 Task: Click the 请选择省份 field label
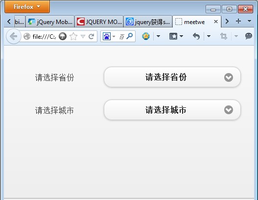(x=55, y=77)
